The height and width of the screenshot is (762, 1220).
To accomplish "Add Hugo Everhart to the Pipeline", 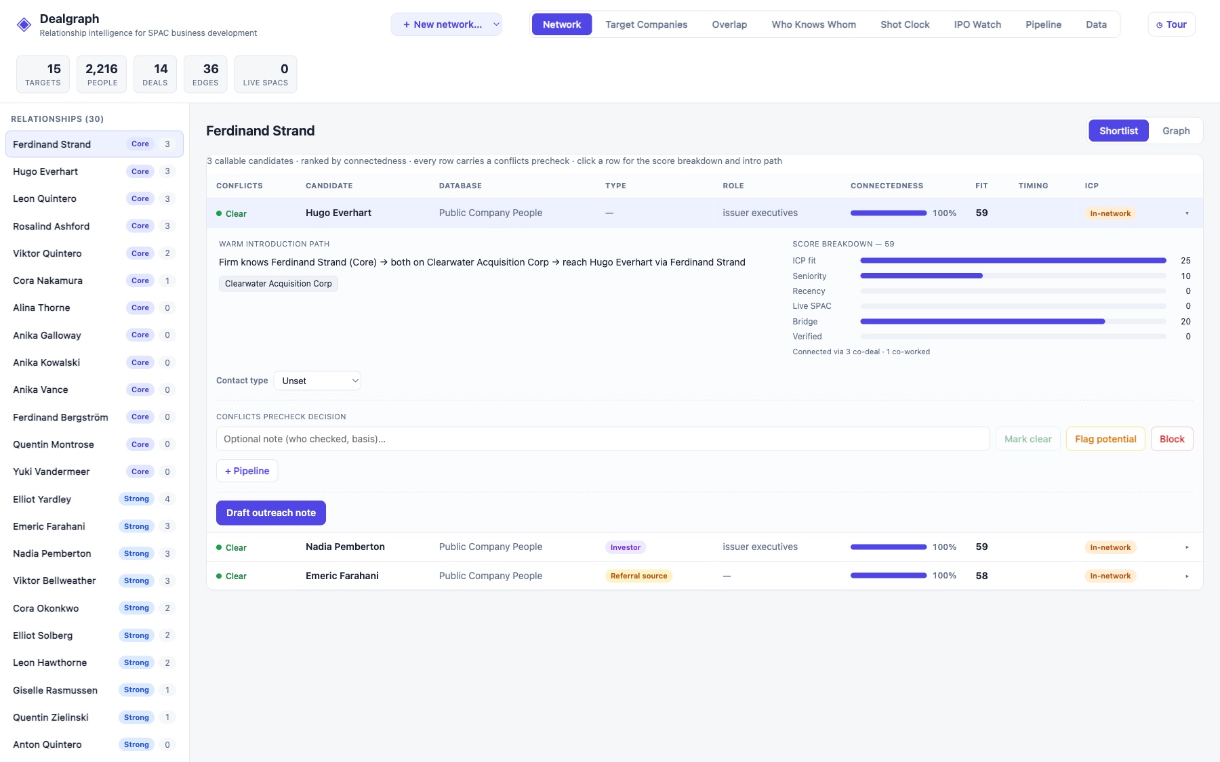I will [x=247, y=471].
